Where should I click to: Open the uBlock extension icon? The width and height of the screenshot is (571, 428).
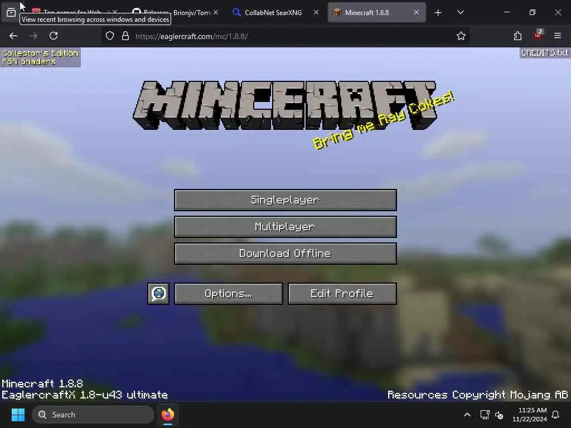538,35
